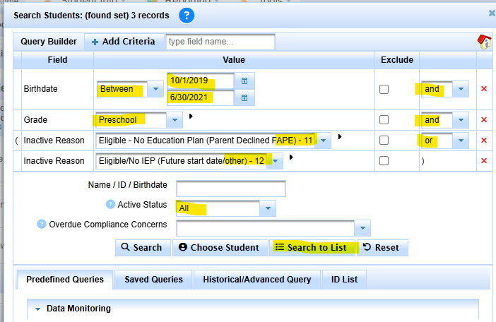Viewport: 496px width, 322px height.
Task: Open the Overdue Compliance Concerns dropdown
Action: point(363,228)
